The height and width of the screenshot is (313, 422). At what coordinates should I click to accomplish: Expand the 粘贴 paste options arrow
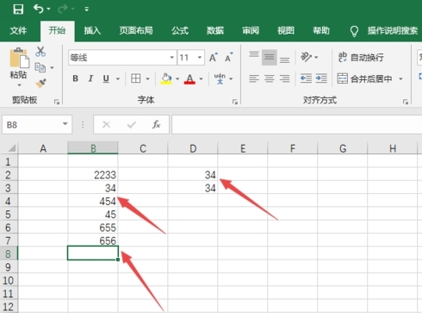click(x=19, y=85)
